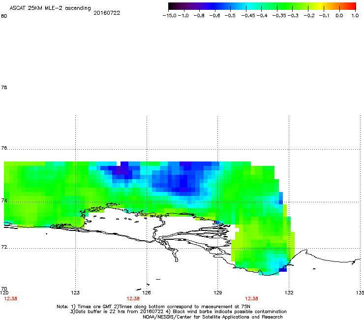Pick the yellow section of the color bar
Screen dimensions: 364x320
point(321,6)
